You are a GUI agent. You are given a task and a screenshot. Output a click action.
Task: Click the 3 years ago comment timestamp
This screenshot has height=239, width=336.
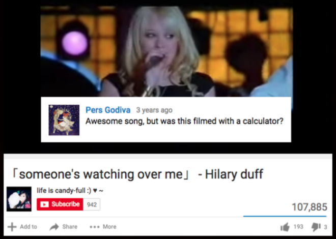point(154,110)
